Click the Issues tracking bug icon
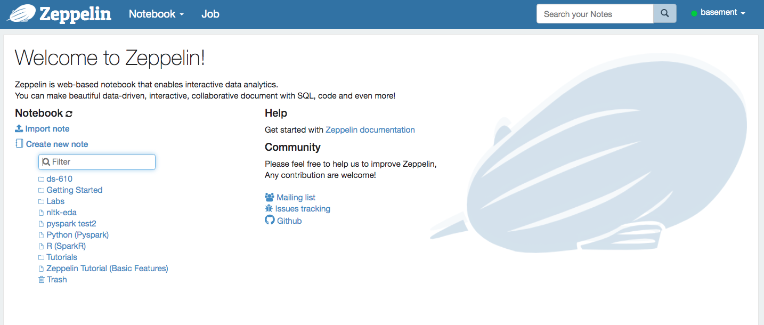This screenshot has width=764, height=325. click(269, 208)
